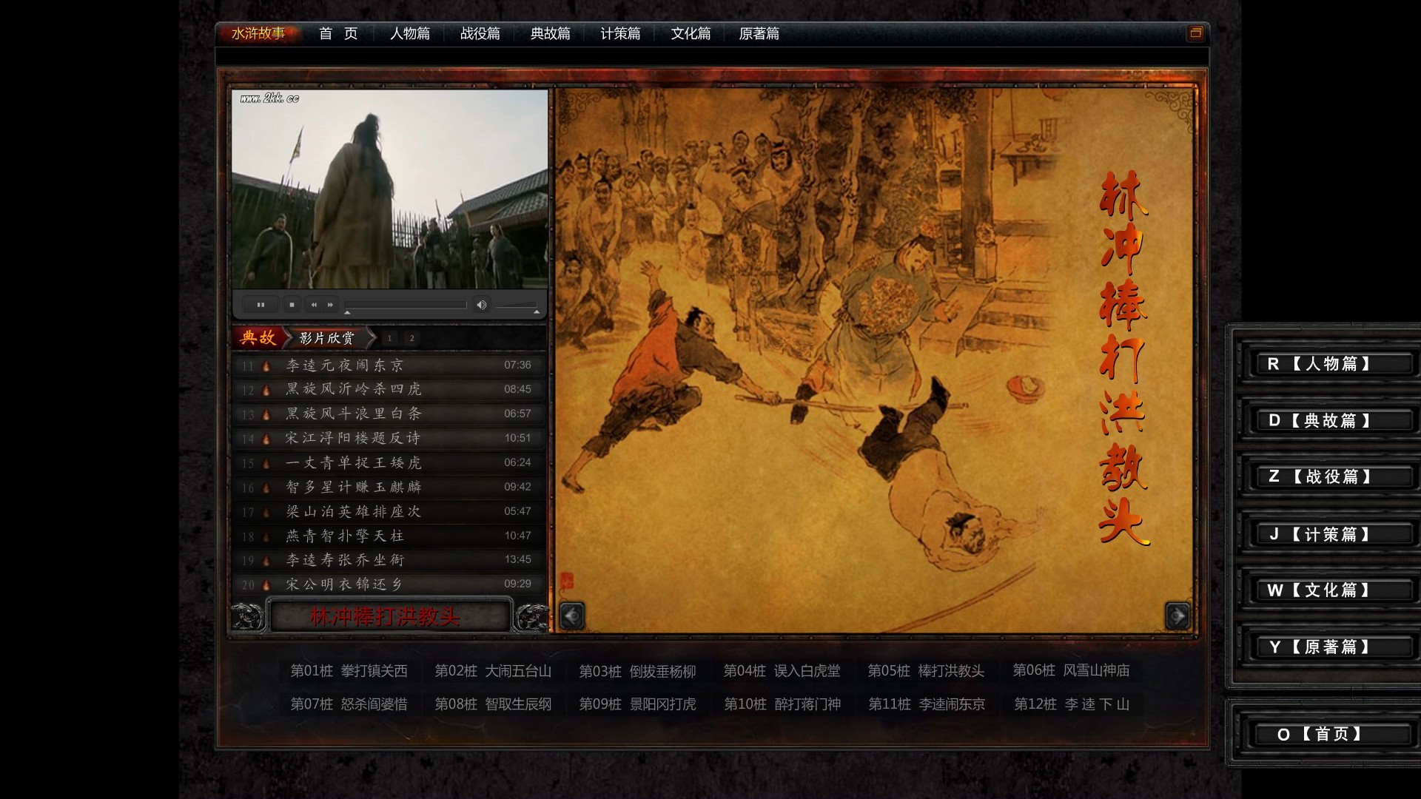
Task: Open story 第08桩 智取生辰纲
Action: coord(493,704)
